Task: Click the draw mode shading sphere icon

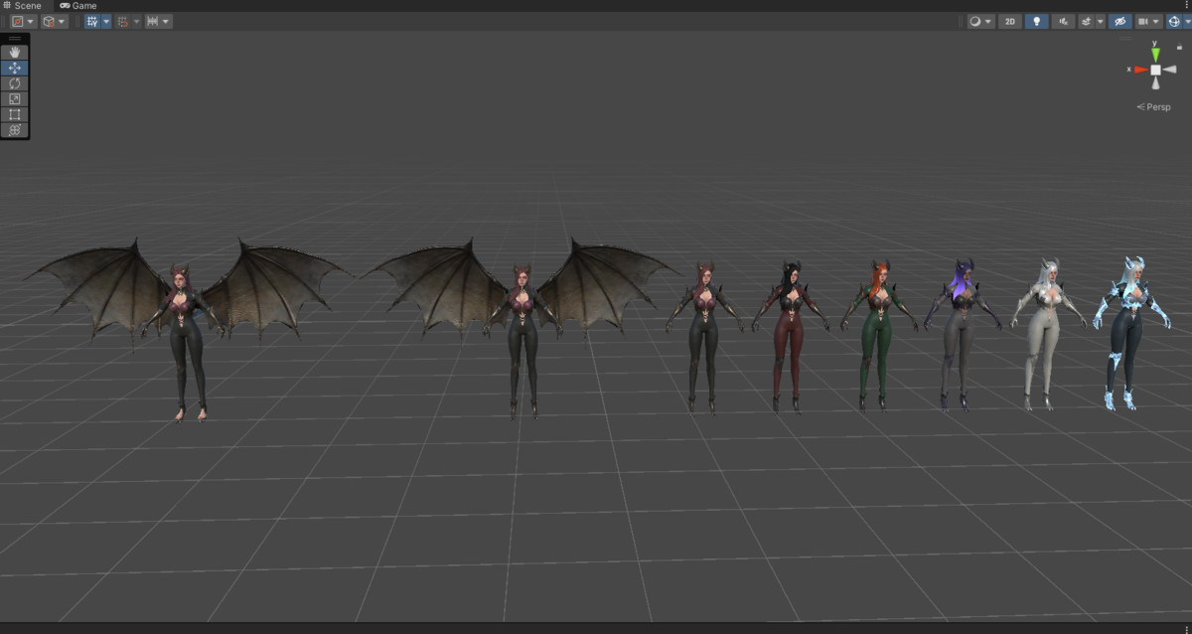Action: coord(975,21)
